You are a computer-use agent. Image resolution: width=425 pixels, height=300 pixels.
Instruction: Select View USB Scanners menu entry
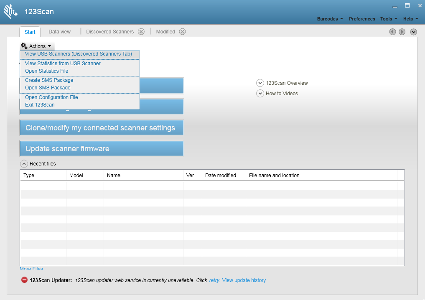78,54
